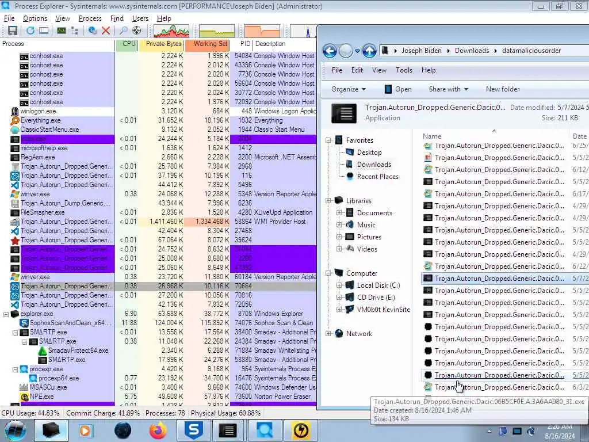Open process Properties from the toolbar icon
The height and width of the screenshot is (442, 589).
[x=93, y=31]
